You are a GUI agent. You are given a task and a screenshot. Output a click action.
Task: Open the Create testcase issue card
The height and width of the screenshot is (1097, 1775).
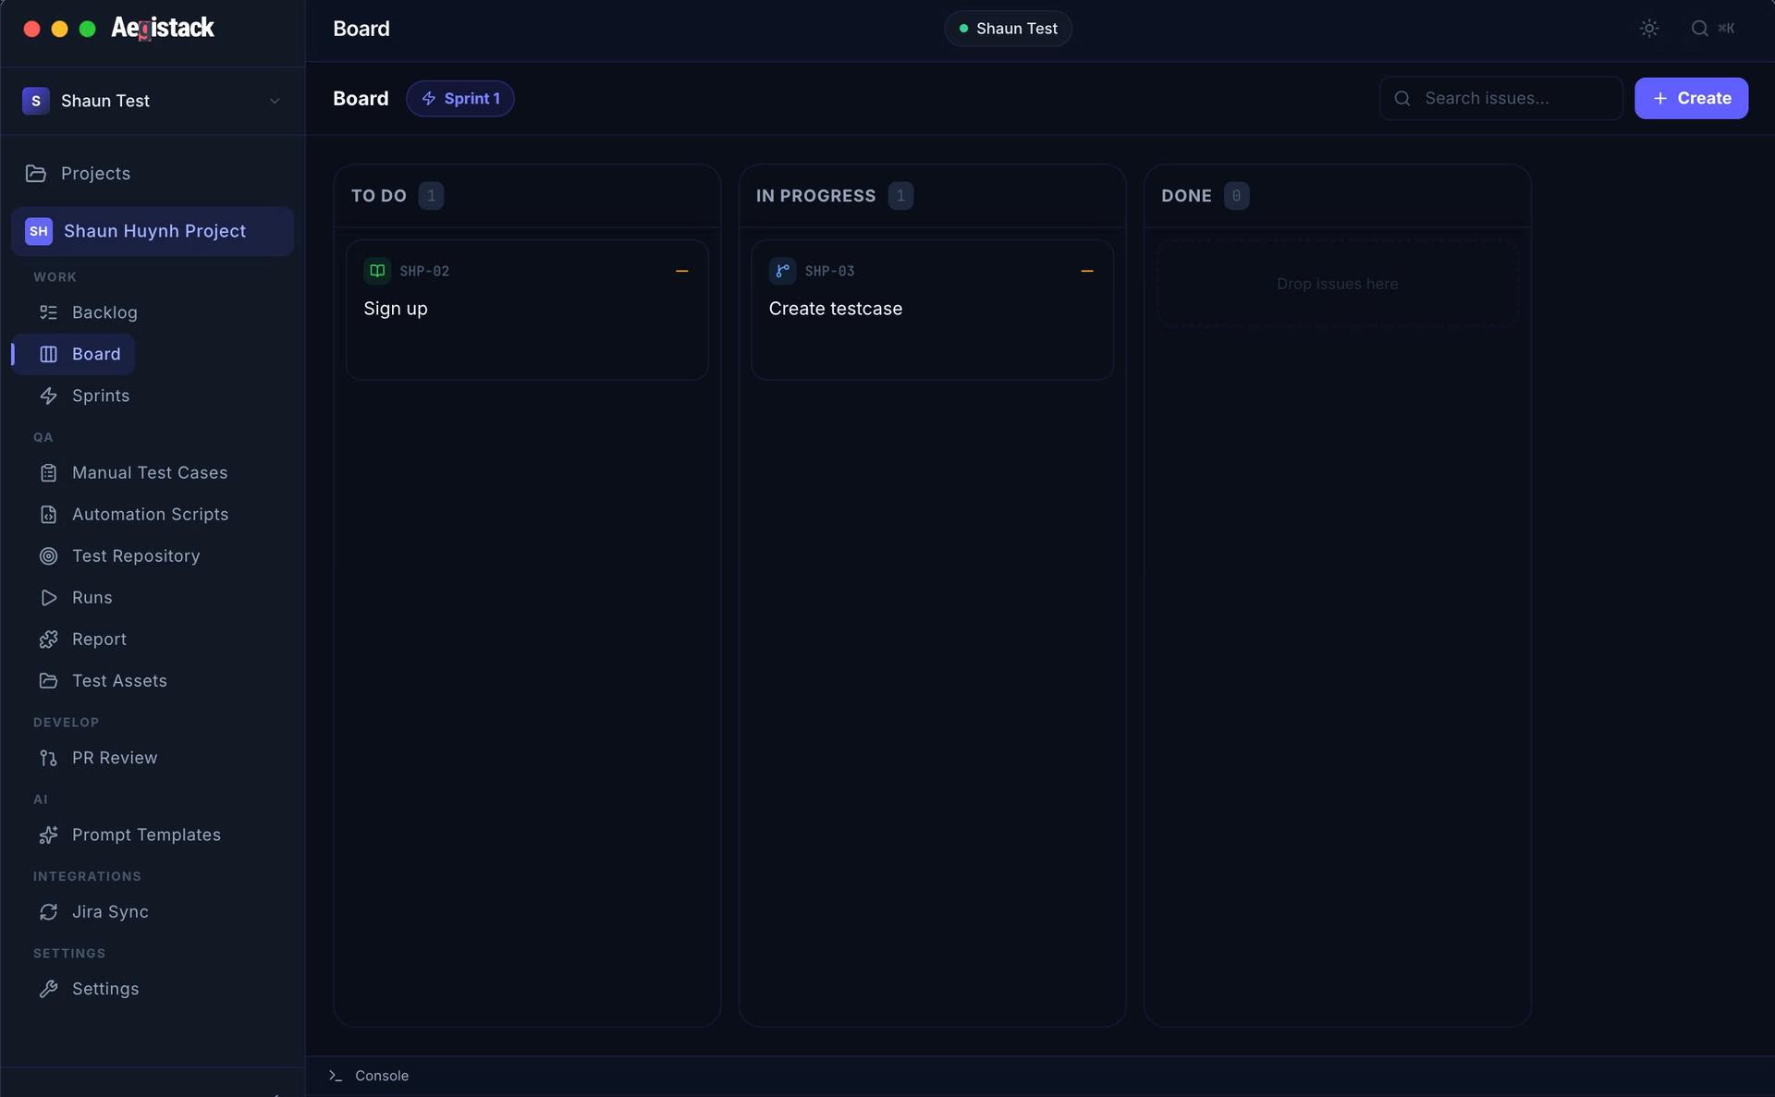tap(932, 310)
